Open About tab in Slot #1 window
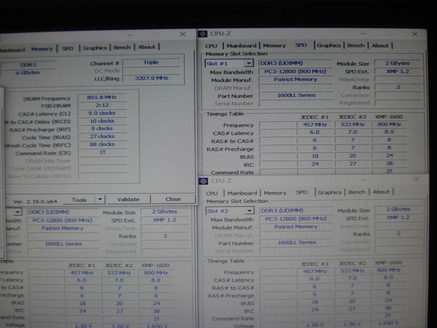 click(x=380, y=45)
